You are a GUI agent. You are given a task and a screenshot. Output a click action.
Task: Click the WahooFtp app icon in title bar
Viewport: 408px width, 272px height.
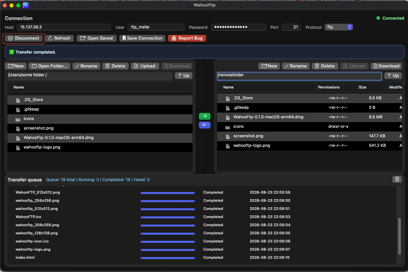[x=26, y=5]
